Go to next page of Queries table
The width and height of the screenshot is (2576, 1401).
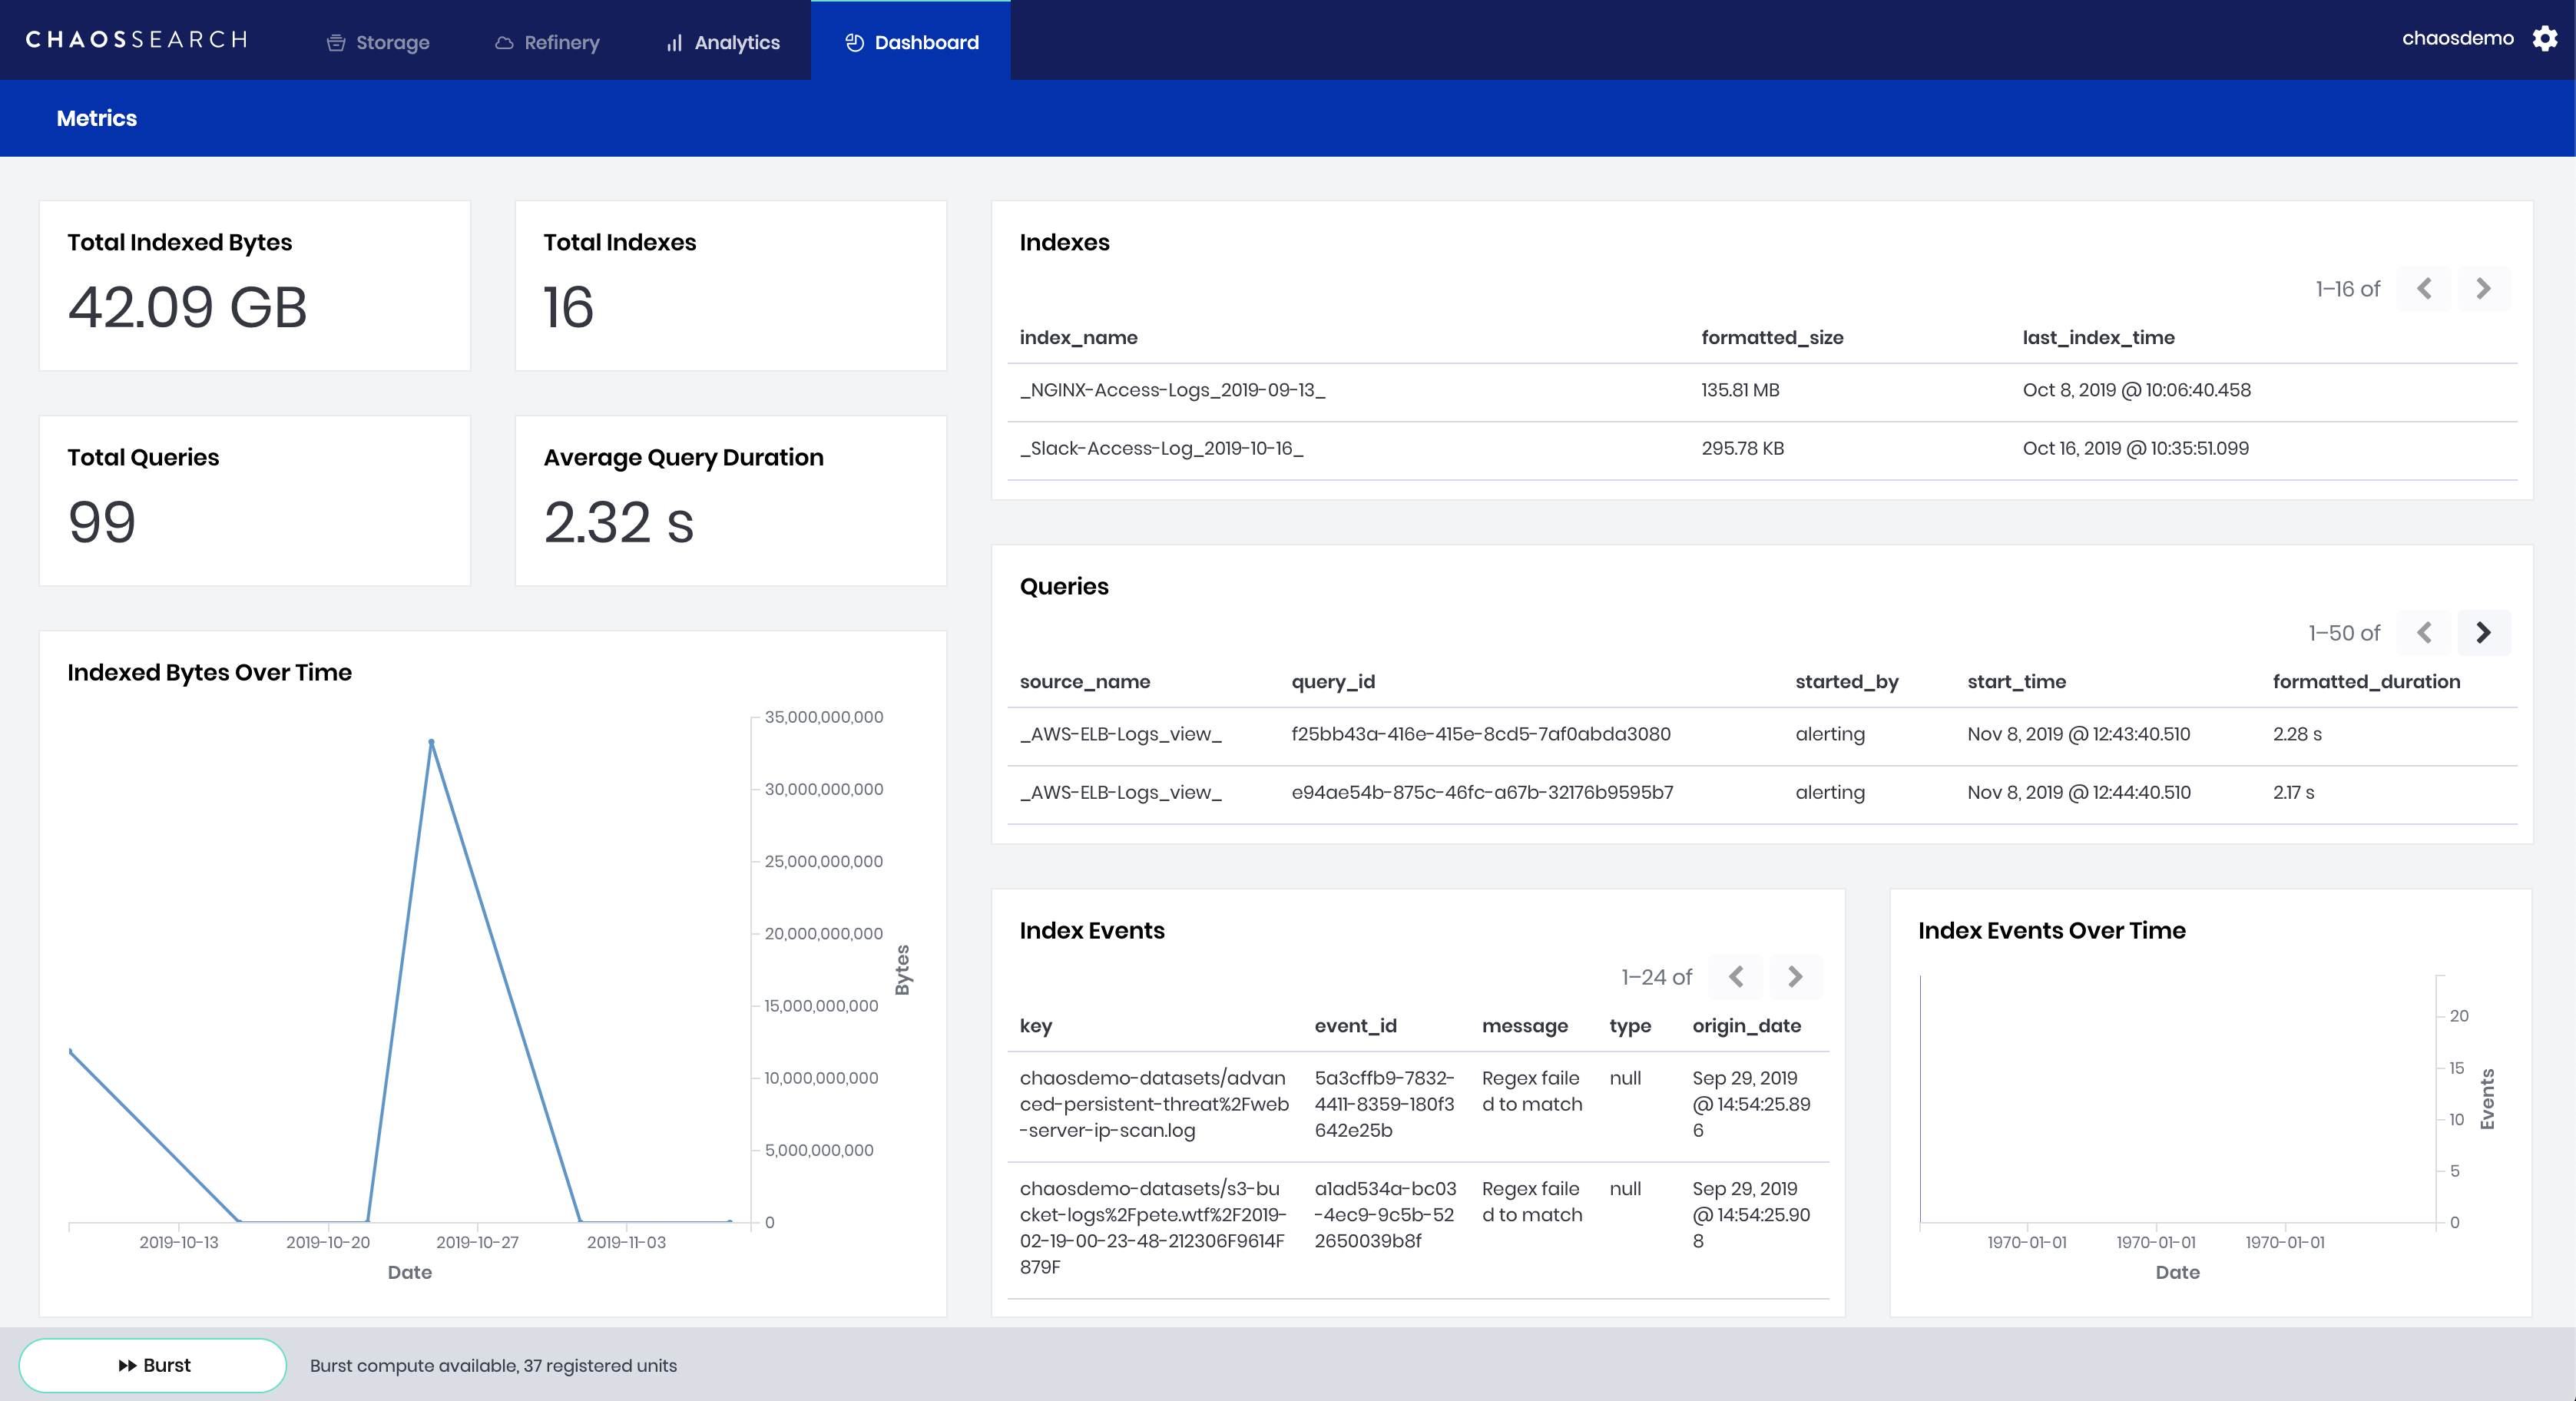2483,633
